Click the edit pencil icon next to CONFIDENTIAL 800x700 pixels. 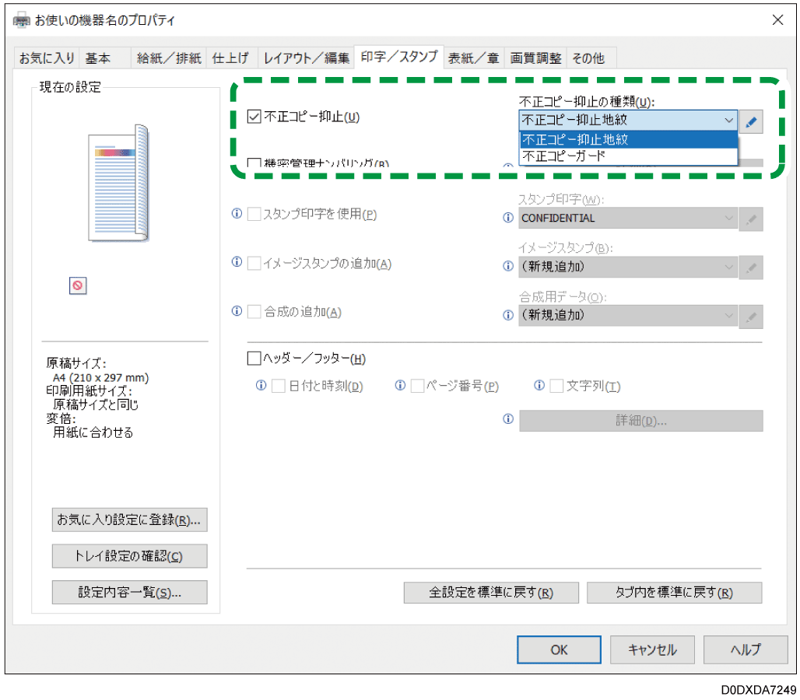750,218
